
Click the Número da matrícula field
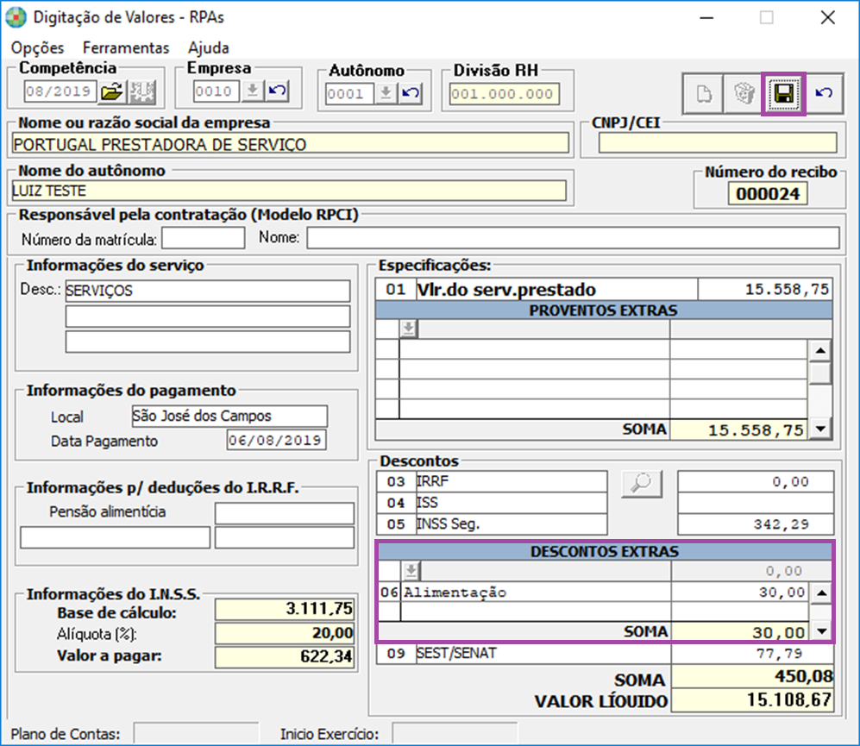pyautogui.click(x=203, y=238)
